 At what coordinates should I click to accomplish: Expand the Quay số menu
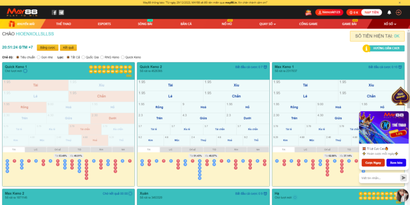pyautogui.click(x=268, y=24)
